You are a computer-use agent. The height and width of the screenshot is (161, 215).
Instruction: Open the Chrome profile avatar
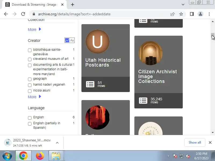[200, 14]
